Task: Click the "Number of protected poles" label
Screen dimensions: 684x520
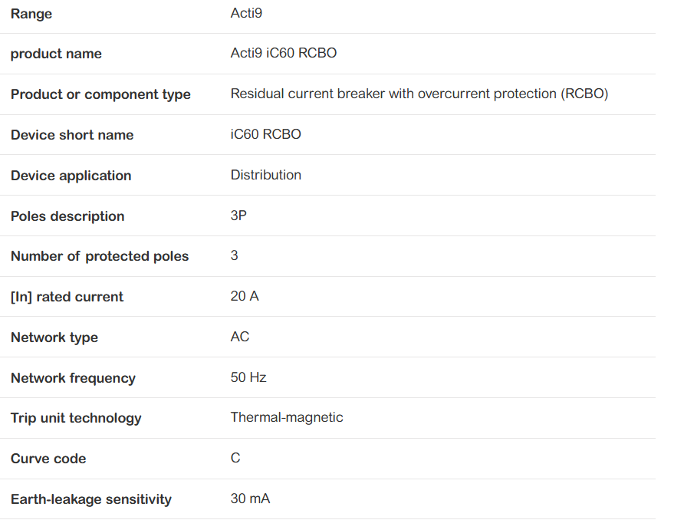Action: (100, 256)
